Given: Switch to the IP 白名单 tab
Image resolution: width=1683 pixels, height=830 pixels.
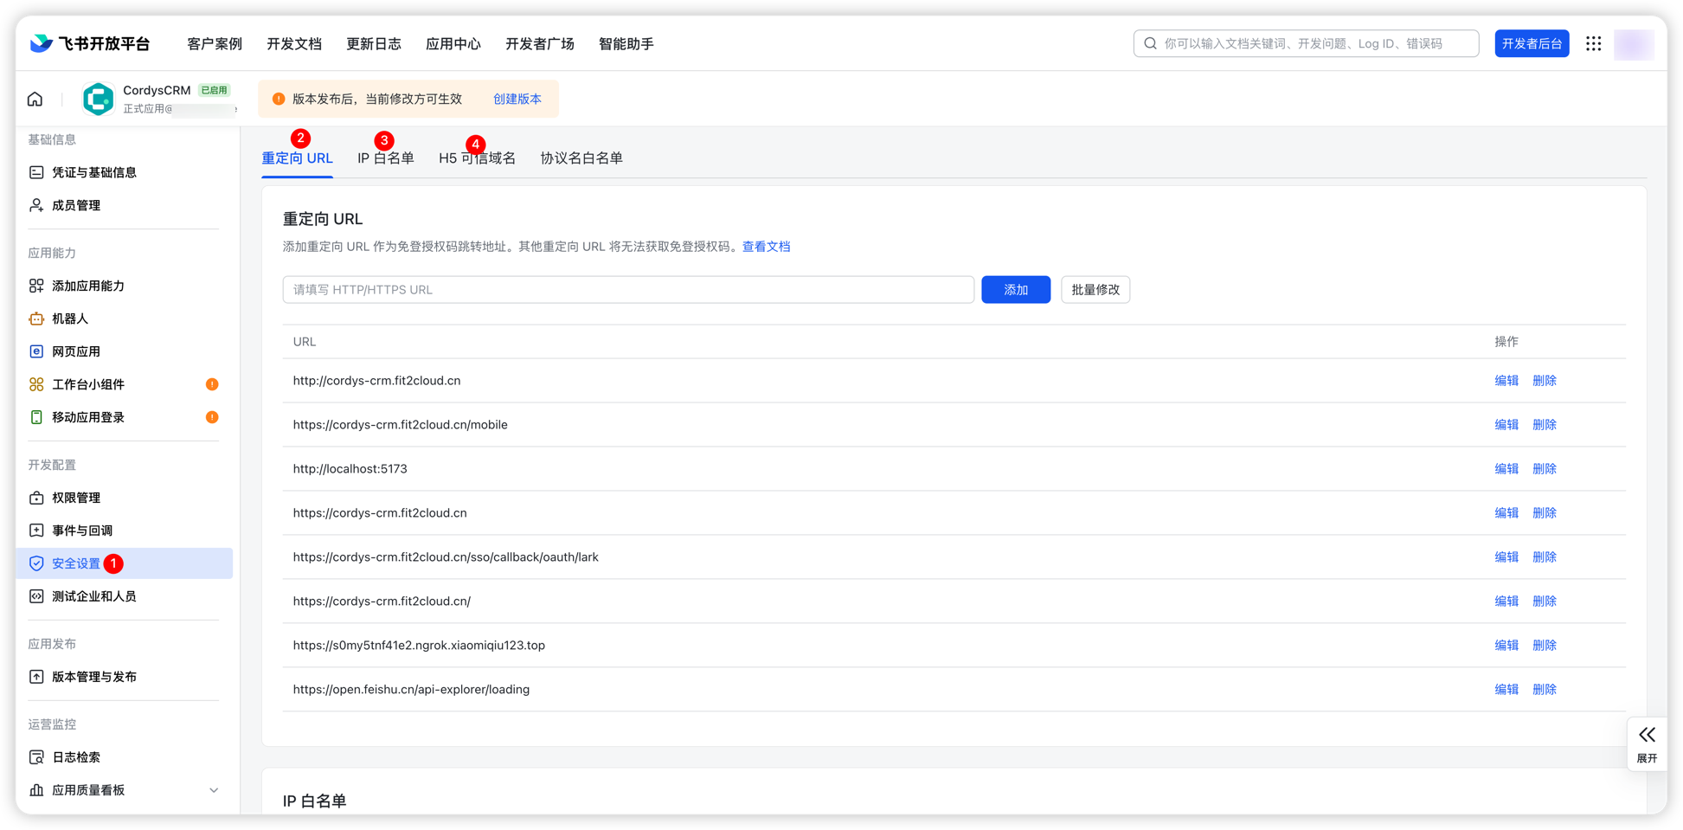Looking at the screenshot, I should tap(385, 158).
